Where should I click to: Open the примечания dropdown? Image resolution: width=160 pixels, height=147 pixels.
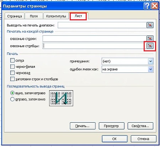[x=150, y=61]
